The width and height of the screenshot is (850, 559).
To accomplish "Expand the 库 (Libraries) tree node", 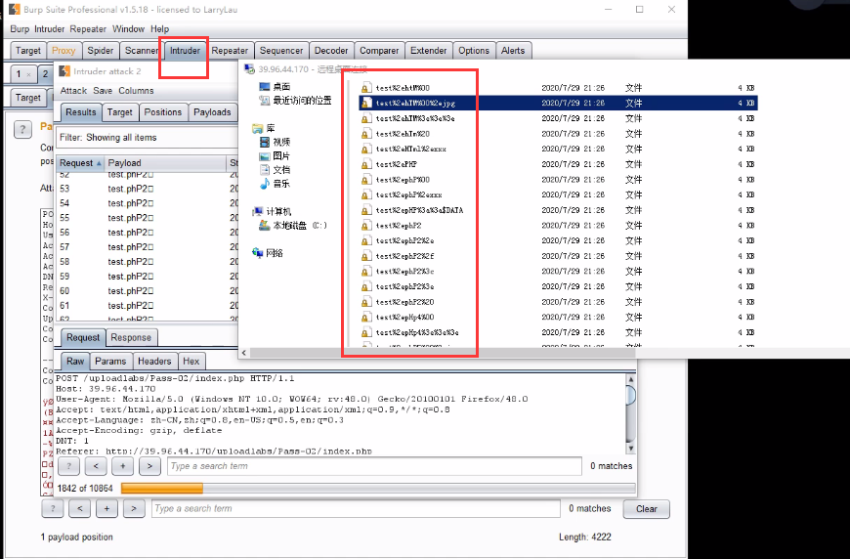I will tap(258, 128).
